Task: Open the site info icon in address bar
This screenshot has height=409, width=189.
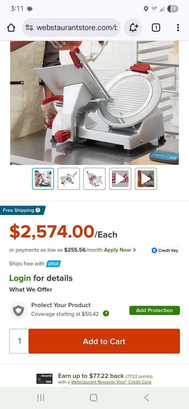Action: [29, 28]
